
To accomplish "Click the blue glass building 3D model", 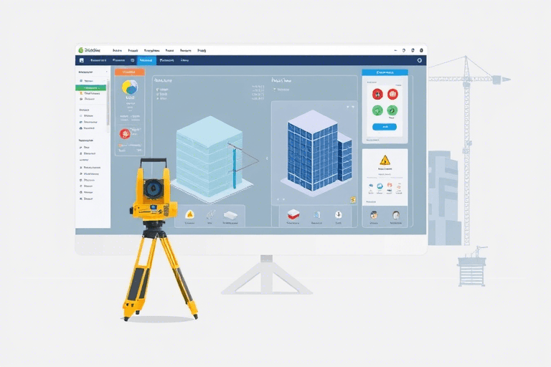I will [x=313, y=156].
